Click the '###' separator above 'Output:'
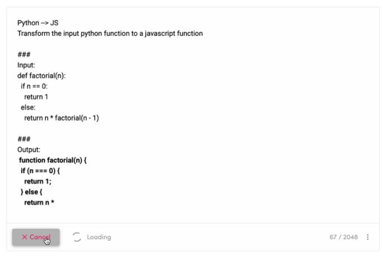Viewport: 383px width, 256px height. coord(24,139)
